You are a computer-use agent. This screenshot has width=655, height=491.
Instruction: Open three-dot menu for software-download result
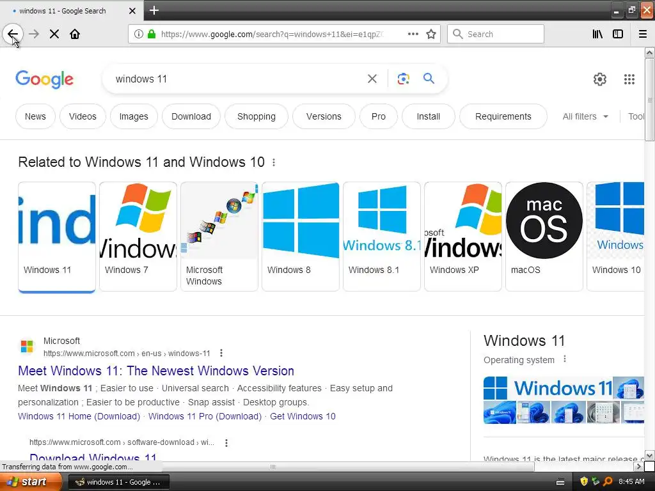[226, 442]
